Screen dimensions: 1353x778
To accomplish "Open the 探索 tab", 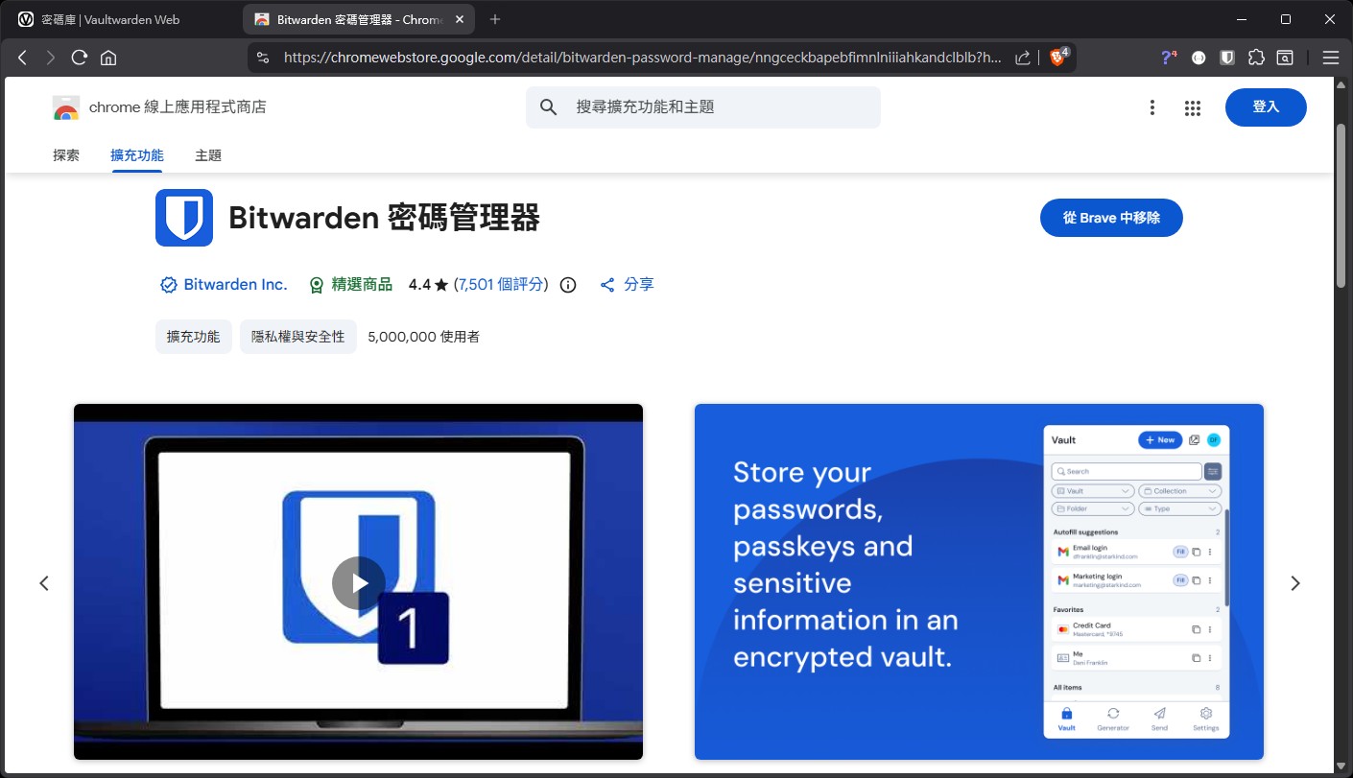I will pyautogui.click(x=66, y=155).
